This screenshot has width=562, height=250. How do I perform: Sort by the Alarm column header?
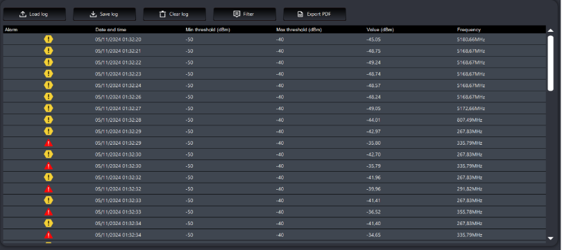[11, 30]
